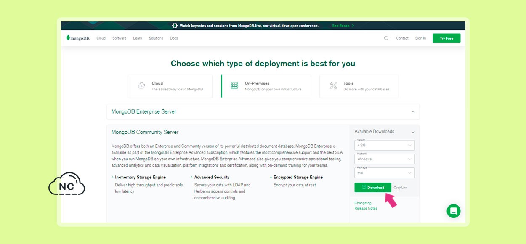Click the Cloud deployment cloud icon
The image size is (526, 244).
(x=142, y=86)
